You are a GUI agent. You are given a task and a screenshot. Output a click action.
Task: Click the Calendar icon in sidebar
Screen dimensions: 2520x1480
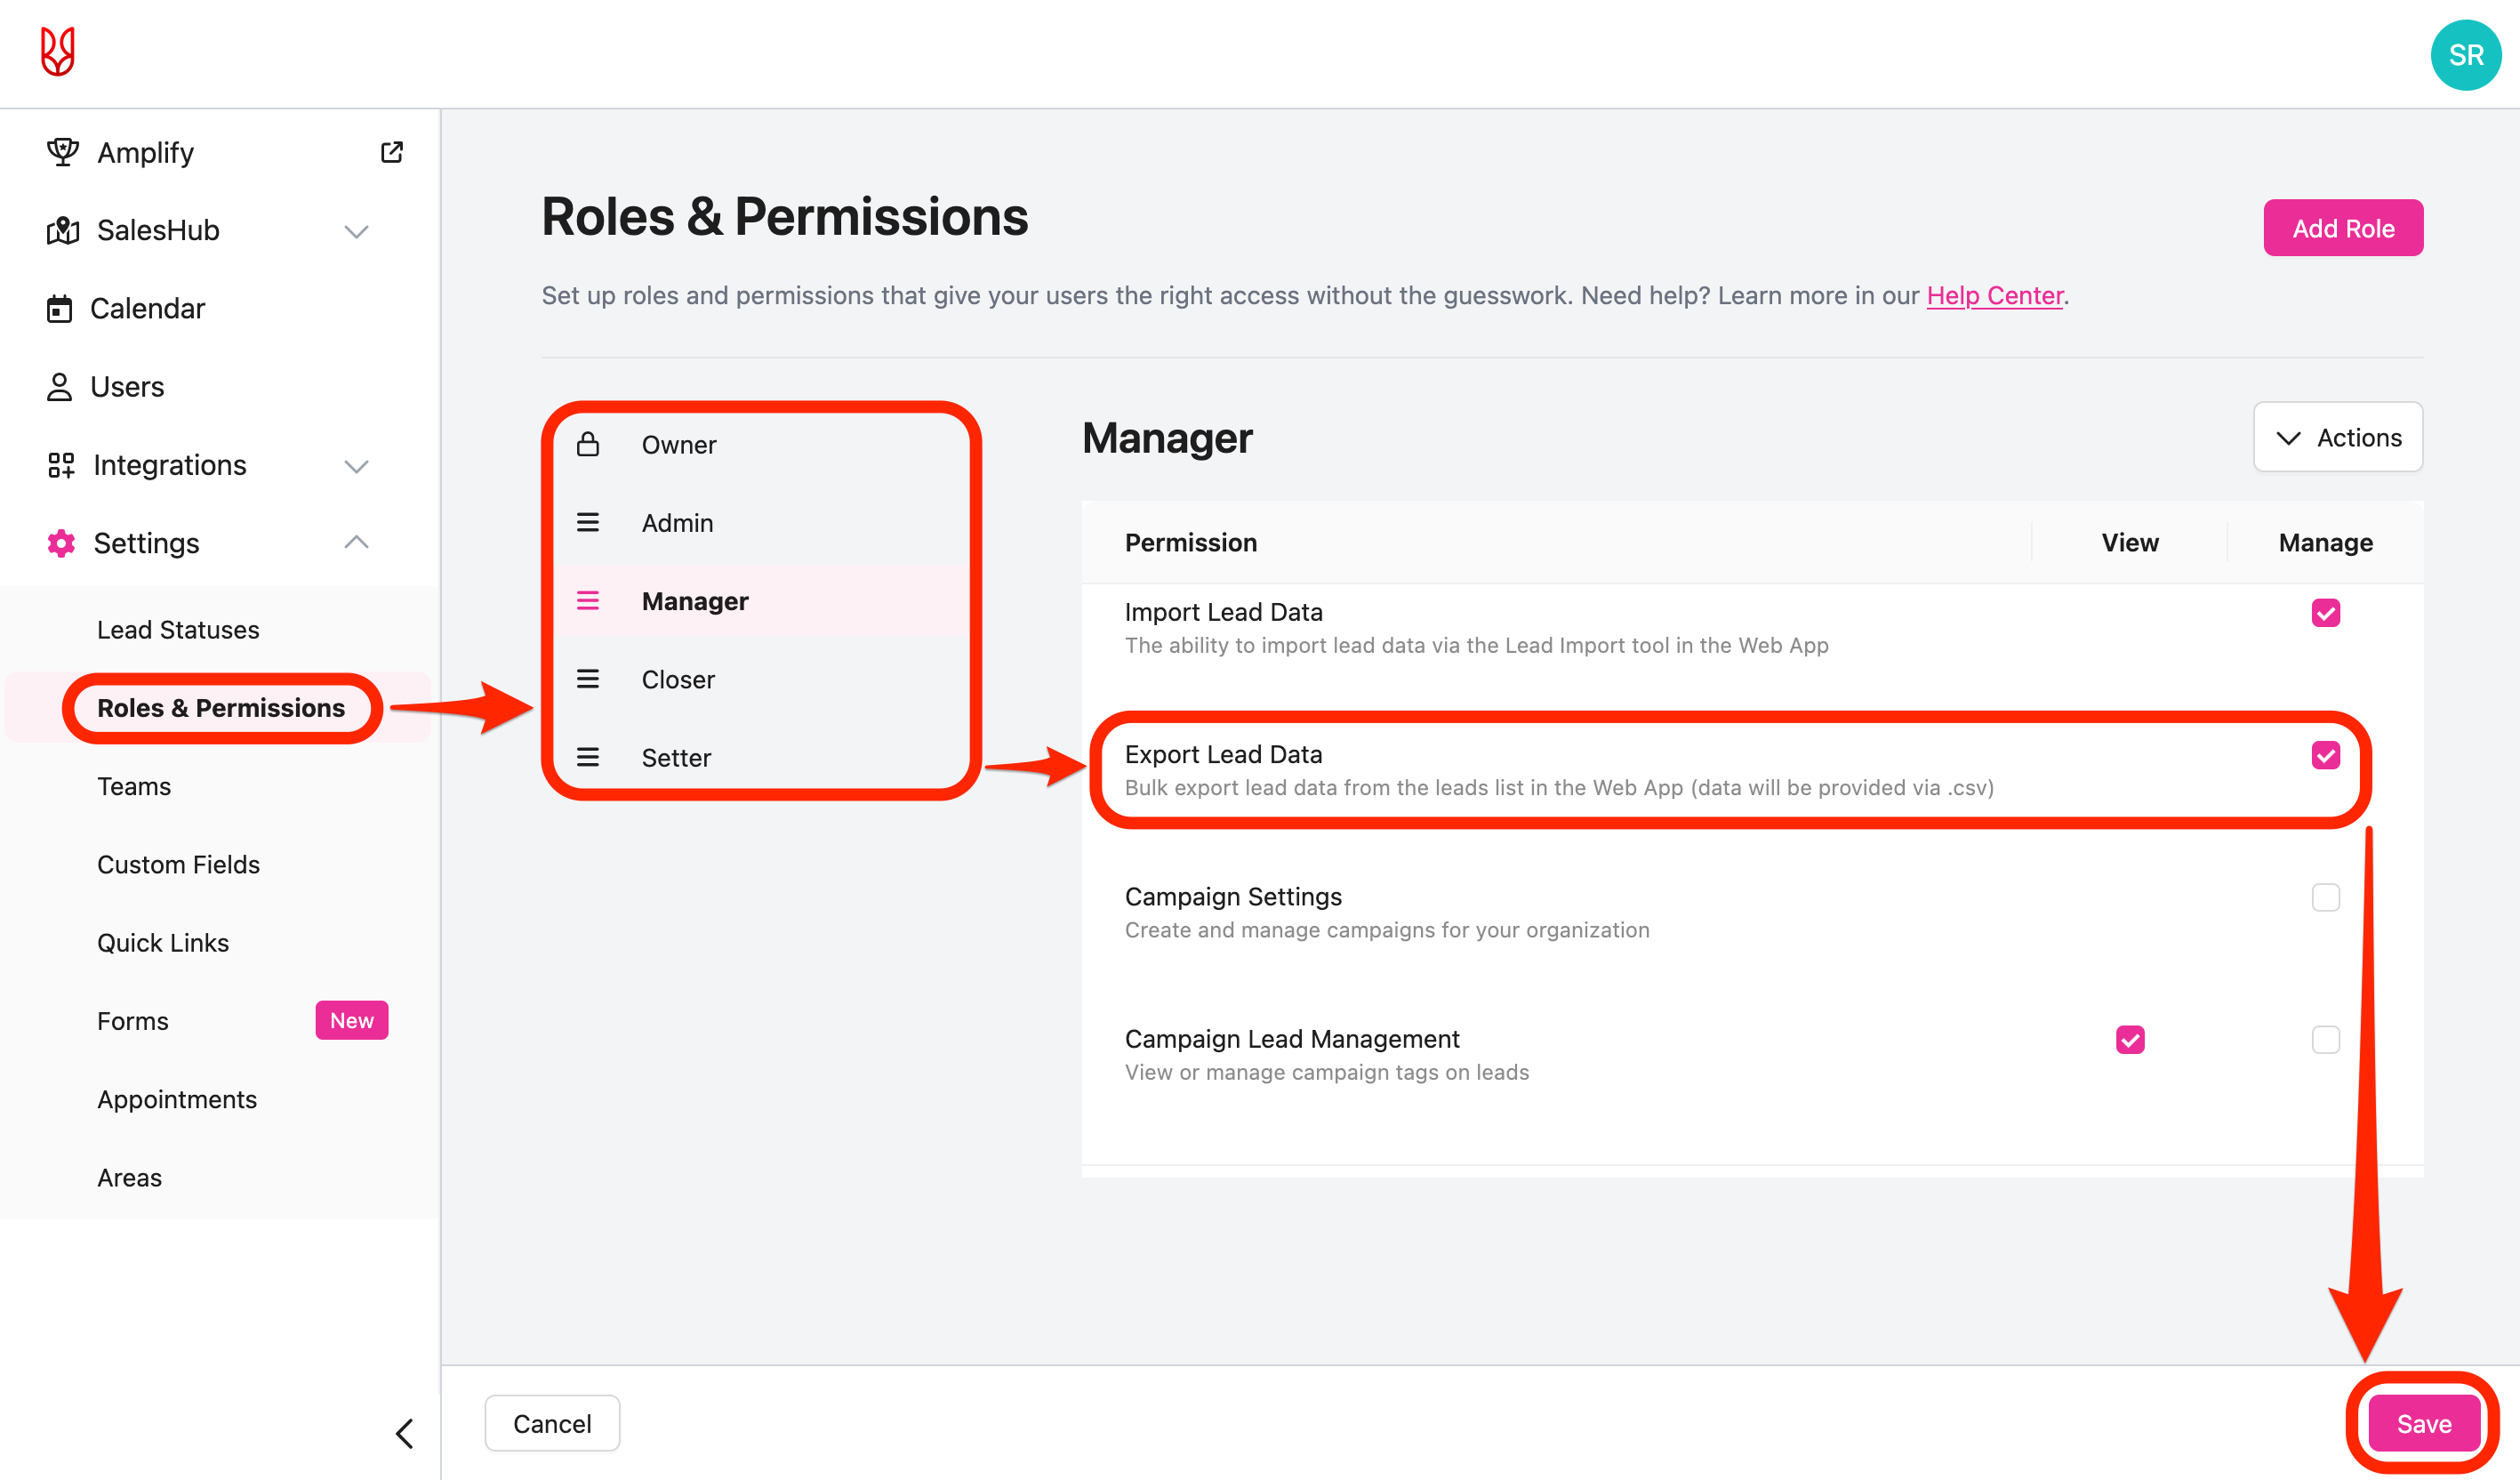[x=59, y=309]
